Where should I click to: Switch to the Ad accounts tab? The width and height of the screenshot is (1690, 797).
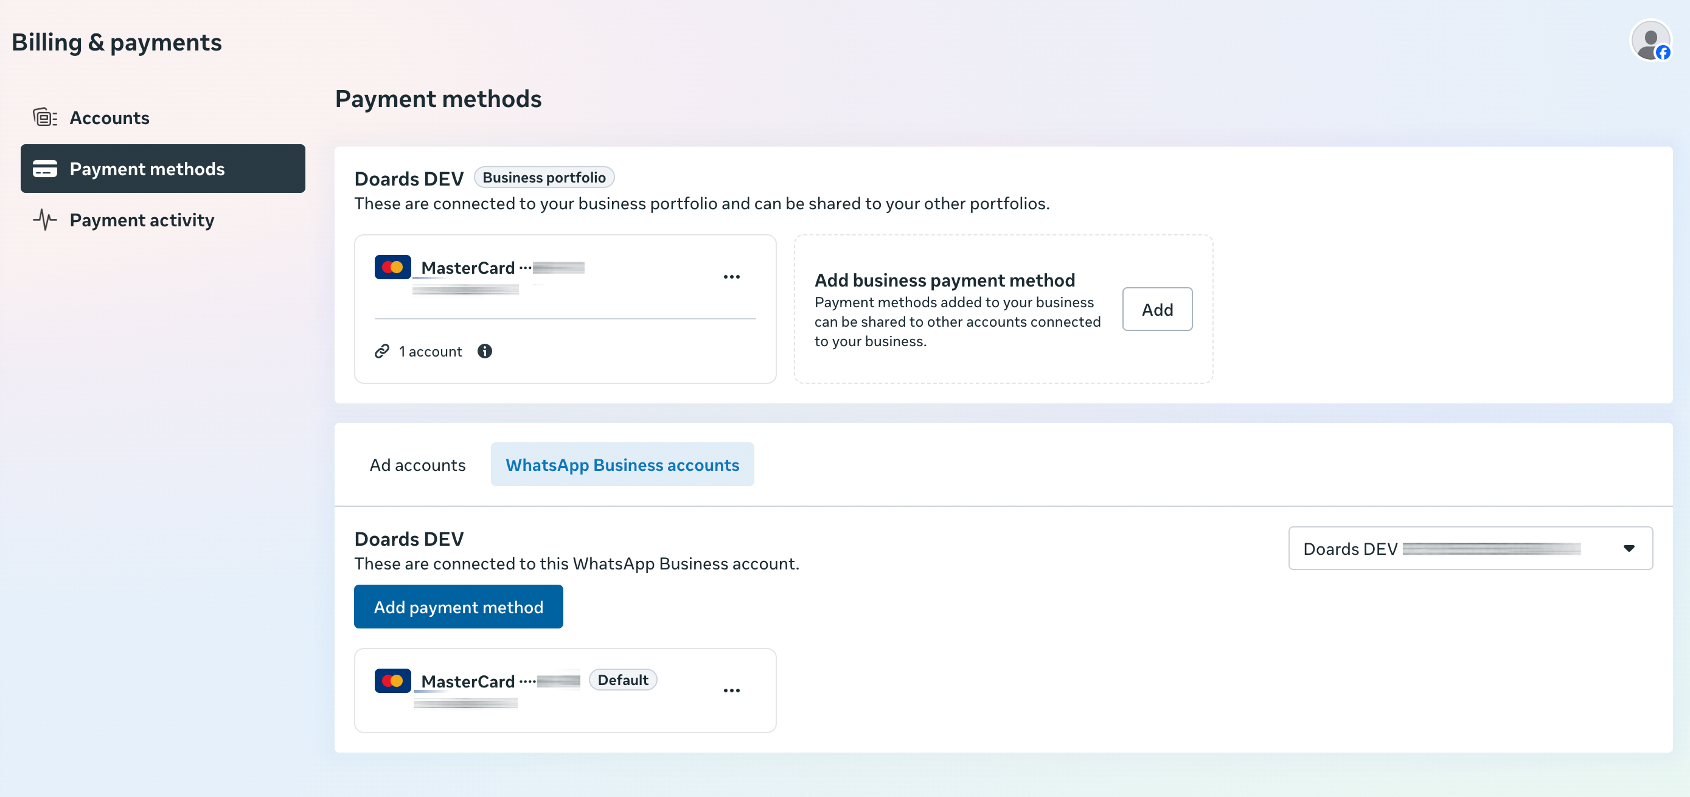[x=417, y=465]
